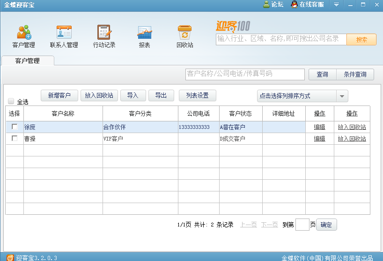Select the 曹操 customer name cell
The image size is (383, 261).
click(x=63, y=139)
